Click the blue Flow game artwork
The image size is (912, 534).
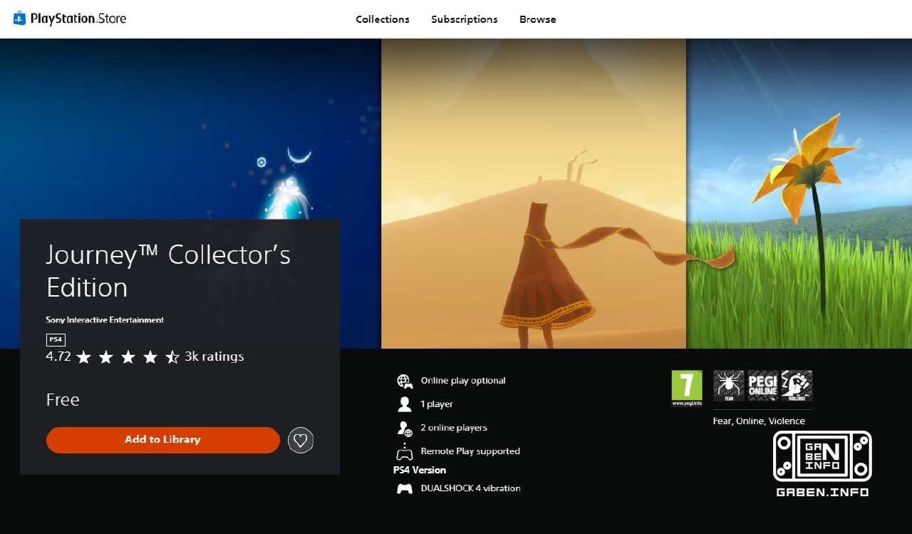click(x=190, y=128)
